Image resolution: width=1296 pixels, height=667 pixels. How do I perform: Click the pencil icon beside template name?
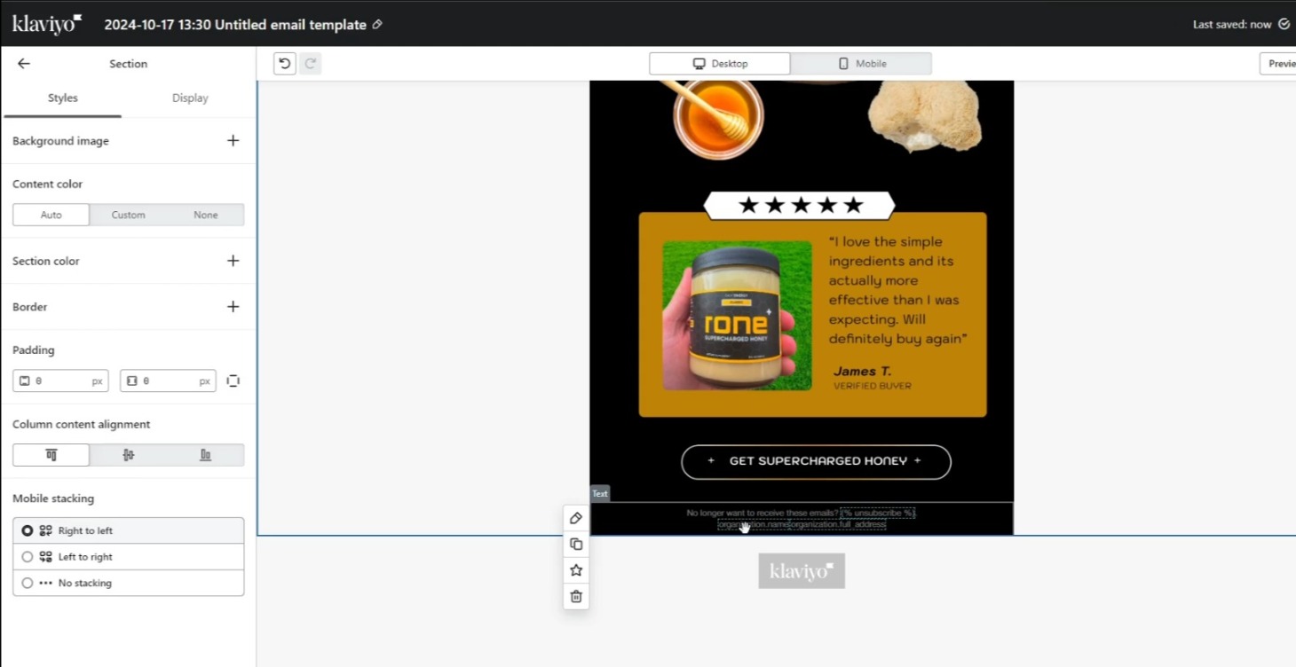377,25
